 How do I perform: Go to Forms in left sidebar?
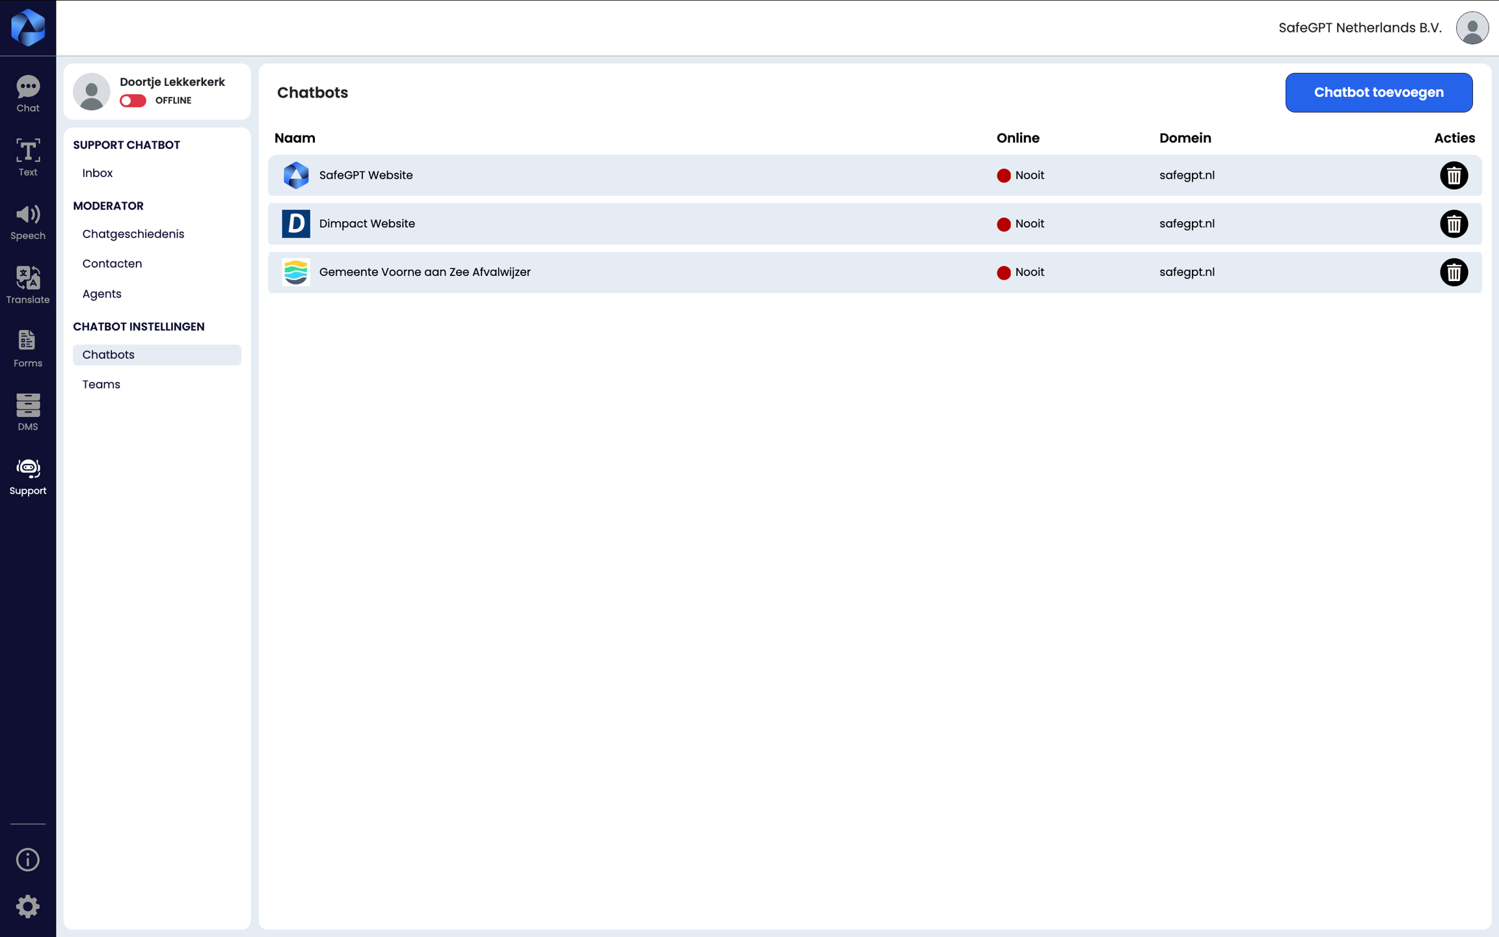coord(27,349)
